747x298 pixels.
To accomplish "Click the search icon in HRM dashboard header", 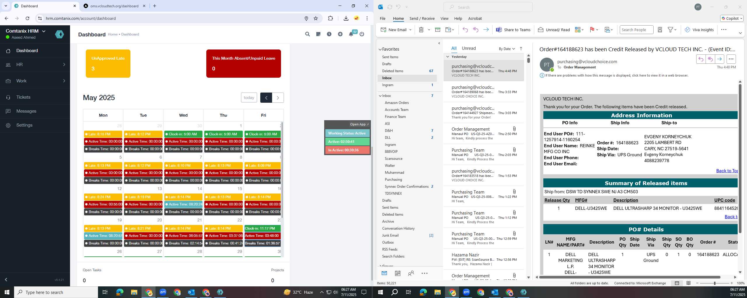I will (307, 34).
